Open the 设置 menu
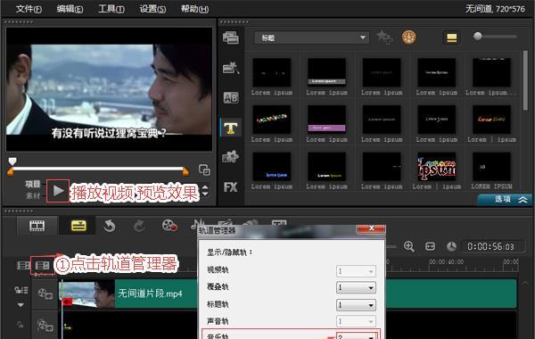Image resolution: width=535 pixels, height=339 pixels. point(152,9)
